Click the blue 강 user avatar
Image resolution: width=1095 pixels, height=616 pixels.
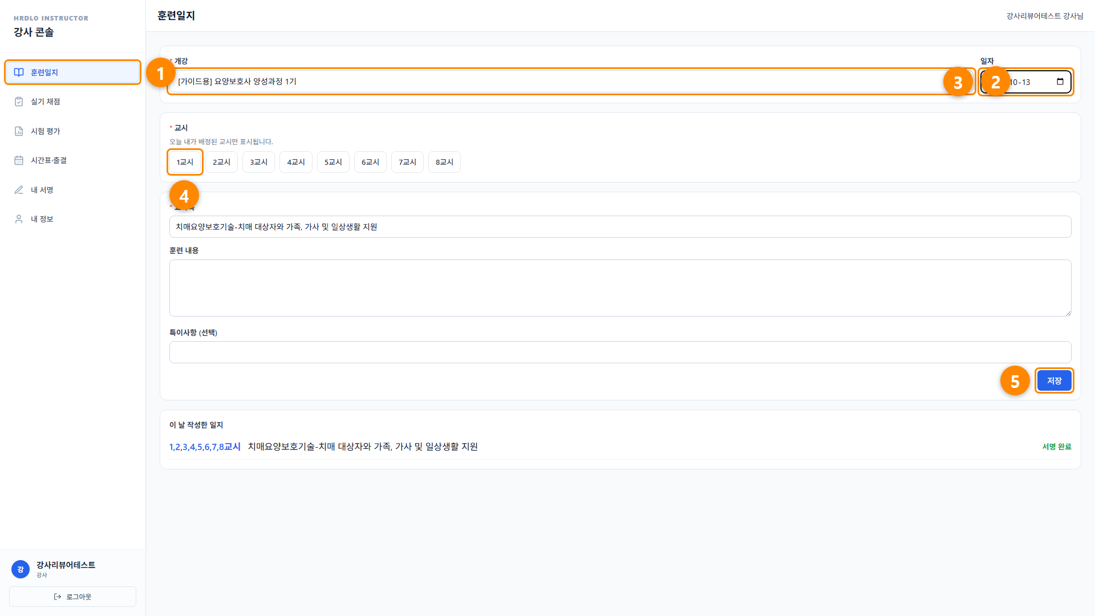21,569
